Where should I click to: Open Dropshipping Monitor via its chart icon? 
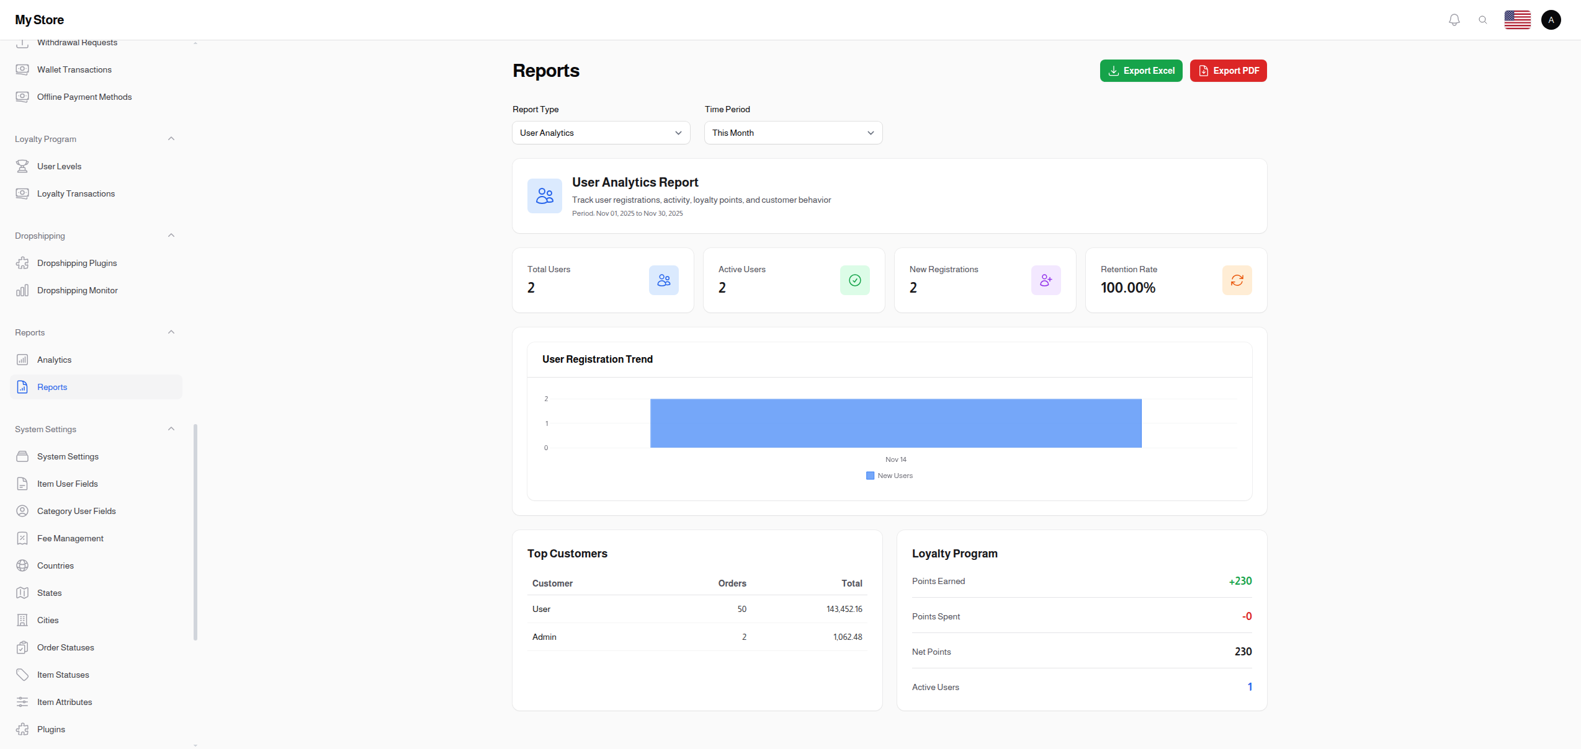point(22,290)
